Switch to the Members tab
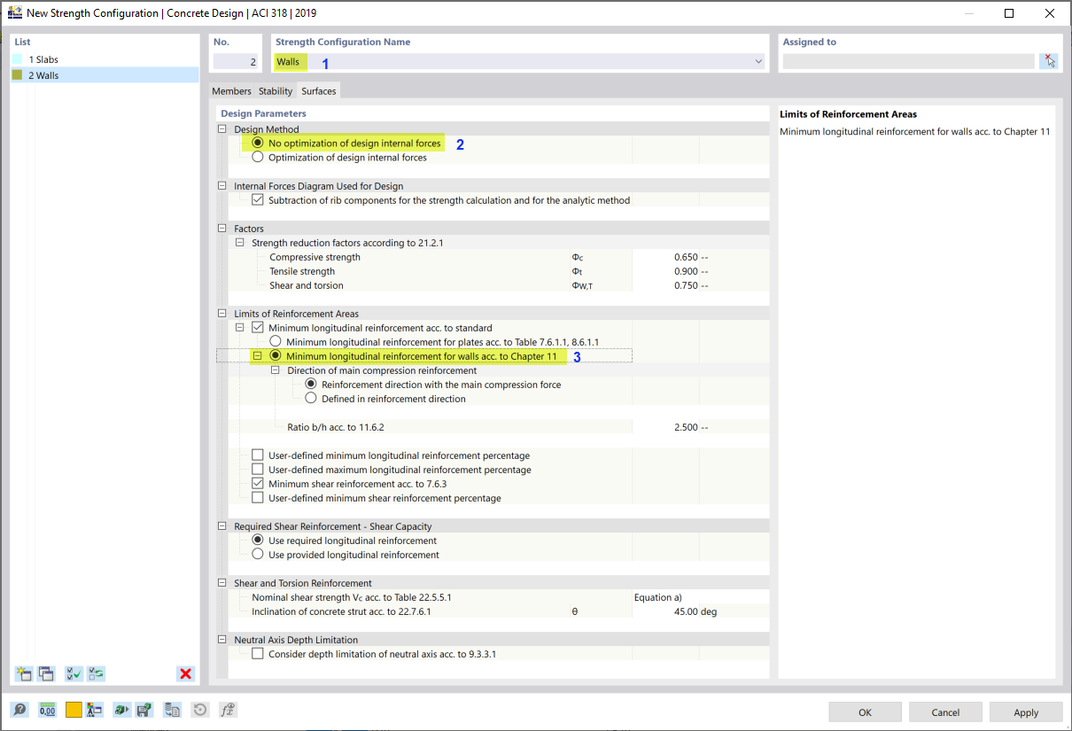This screenshot has height=731, width=1072. [x=231, y=91]
